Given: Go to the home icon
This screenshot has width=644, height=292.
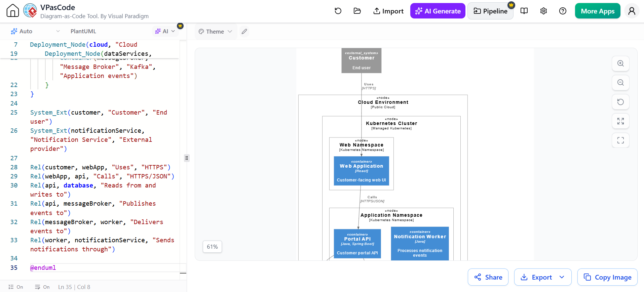Looking at the screenshot, I should coord(13,10).
